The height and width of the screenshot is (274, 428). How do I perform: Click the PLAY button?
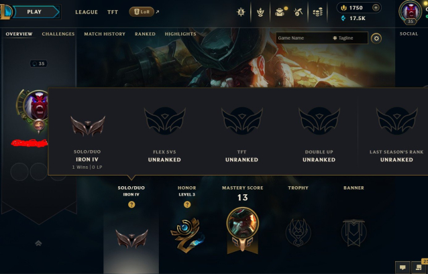pos(36,12)
